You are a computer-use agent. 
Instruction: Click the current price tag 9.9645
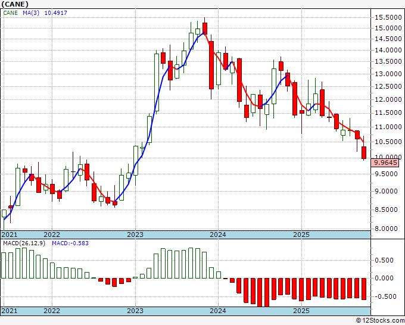point(385,162)
